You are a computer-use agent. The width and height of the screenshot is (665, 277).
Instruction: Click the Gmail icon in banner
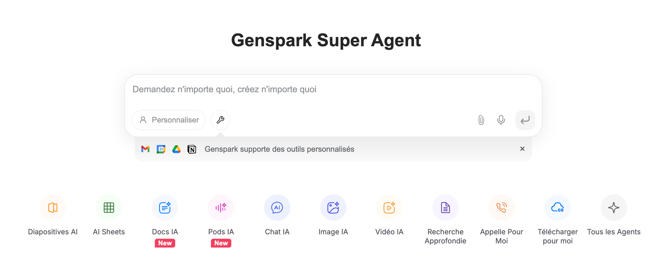[x=145, y=149]
